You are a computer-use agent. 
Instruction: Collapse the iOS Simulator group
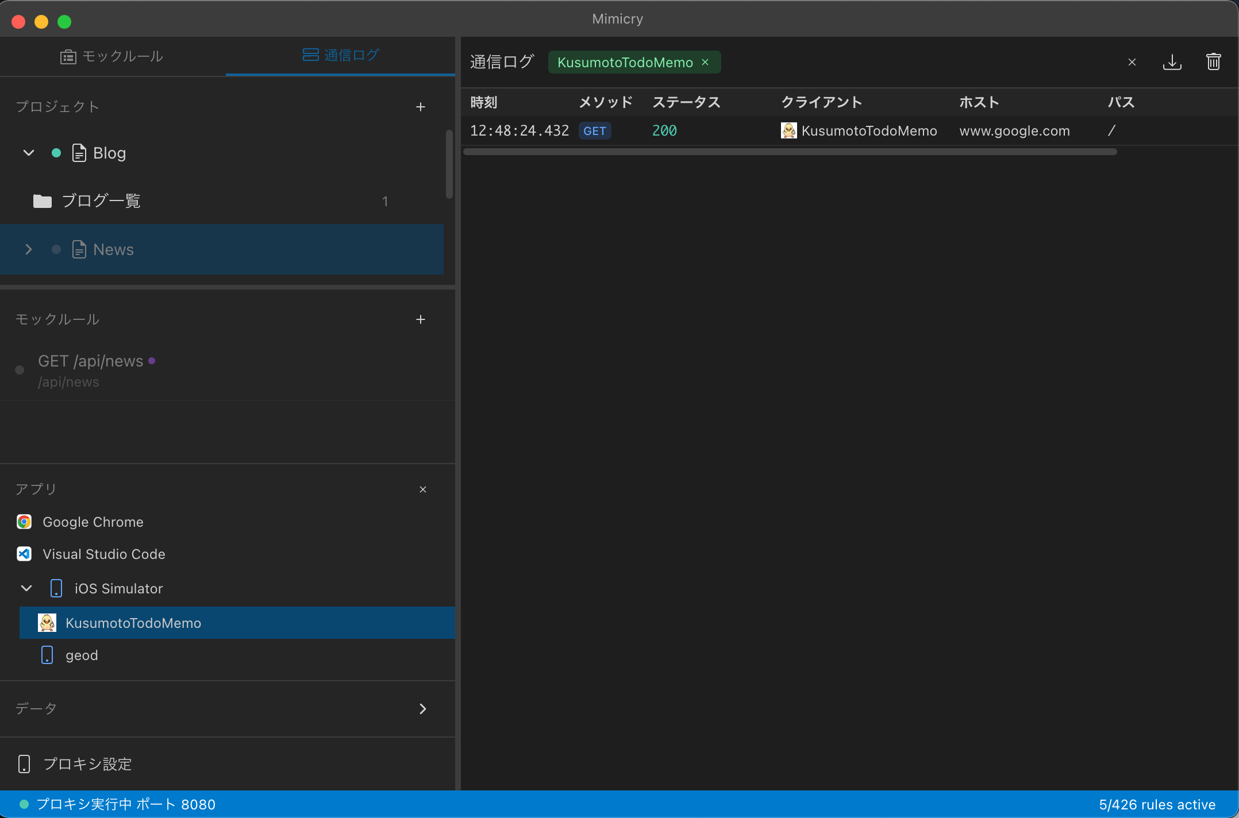point(26,588)
